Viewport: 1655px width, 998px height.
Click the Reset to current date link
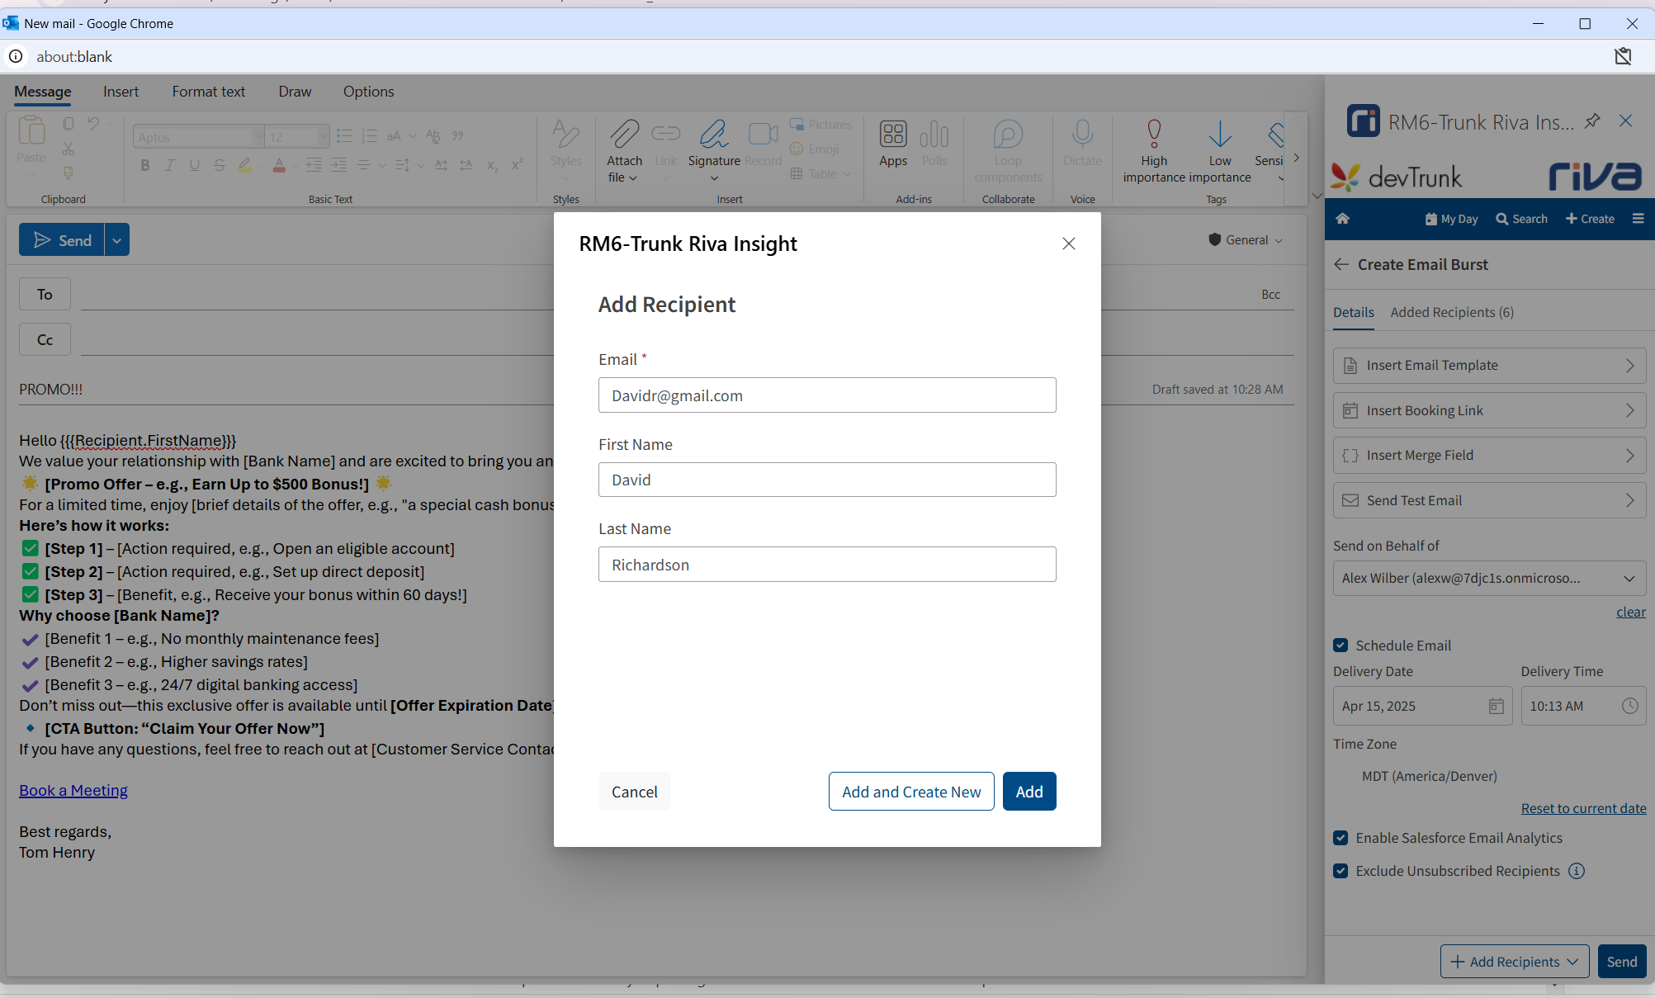click(x=1583, y=808)
